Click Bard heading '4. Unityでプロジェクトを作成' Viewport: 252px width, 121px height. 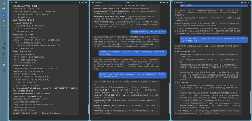coord(24,20)
